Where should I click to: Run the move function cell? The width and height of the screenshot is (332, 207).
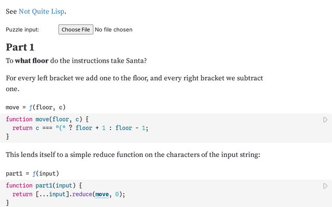(x=325, y=120)
